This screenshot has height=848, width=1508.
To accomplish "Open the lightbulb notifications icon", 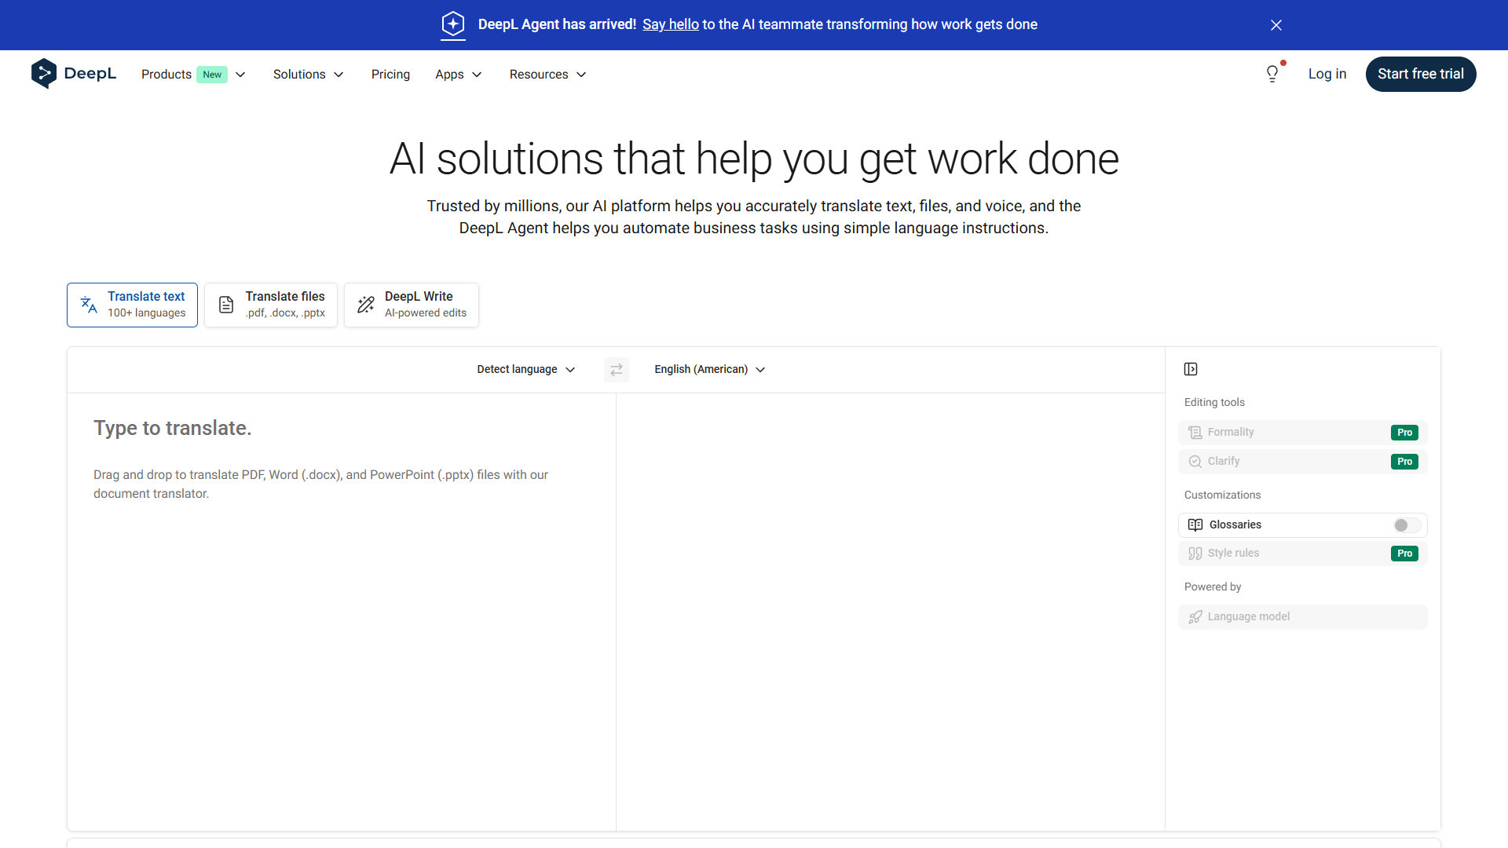I will pyautogui.click(x=1272, y=73).
